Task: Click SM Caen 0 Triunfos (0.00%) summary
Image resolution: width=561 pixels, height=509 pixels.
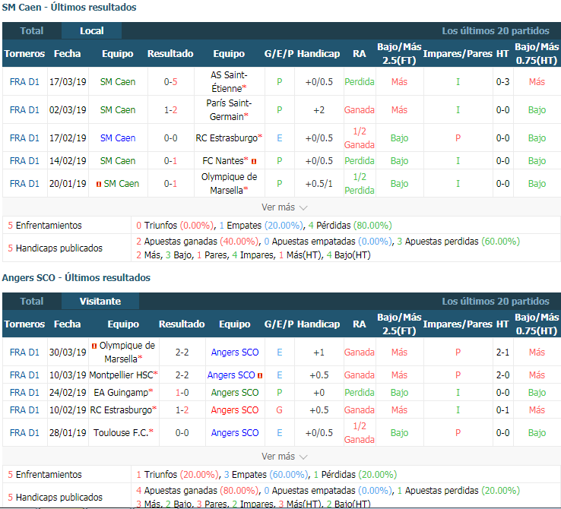Action: point(175,226)
